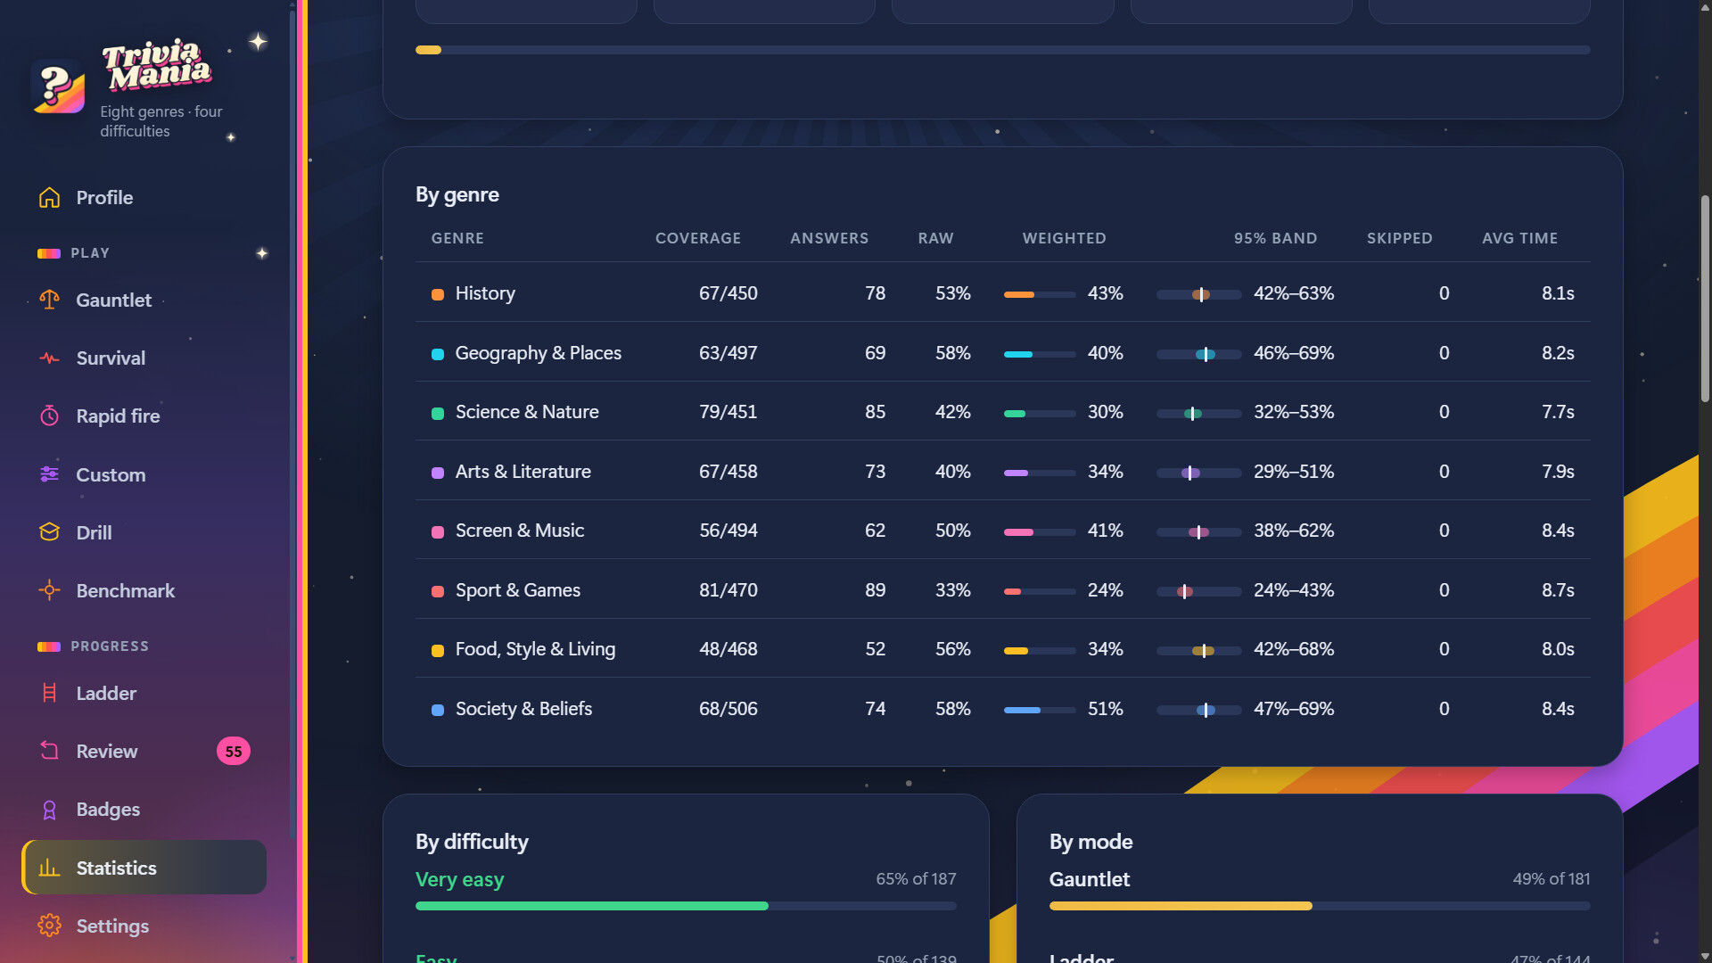Screen dimensions: 1712x963
Task: Click the Gauntlet mode progress bar
Action: point(1320,906)
